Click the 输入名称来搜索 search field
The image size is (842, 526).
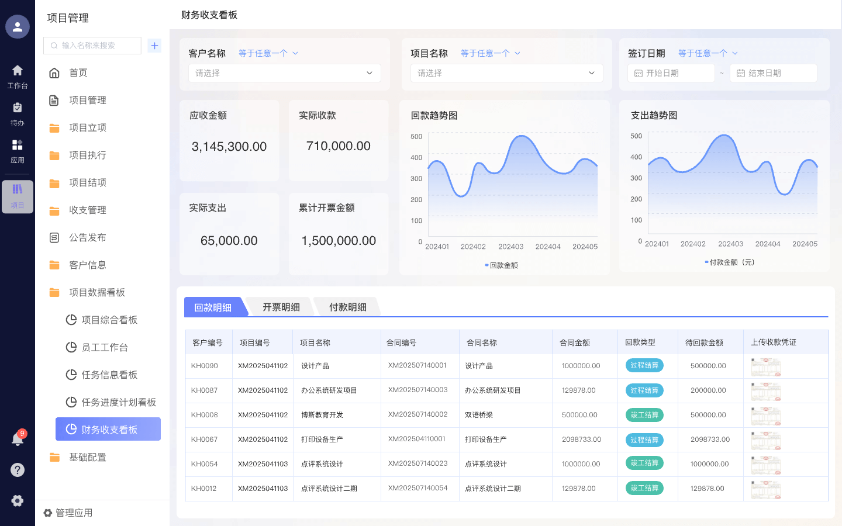click(92, 46)
